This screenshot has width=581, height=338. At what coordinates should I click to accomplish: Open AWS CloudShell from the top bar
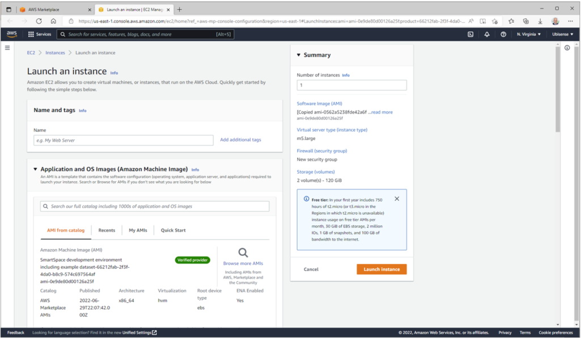[x=470, y=34]
